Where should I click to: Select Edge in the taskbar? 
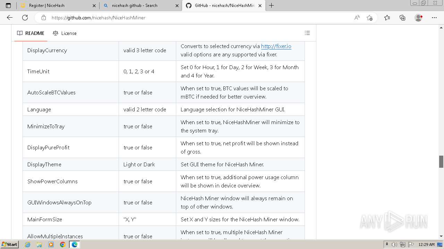(74, 245)
